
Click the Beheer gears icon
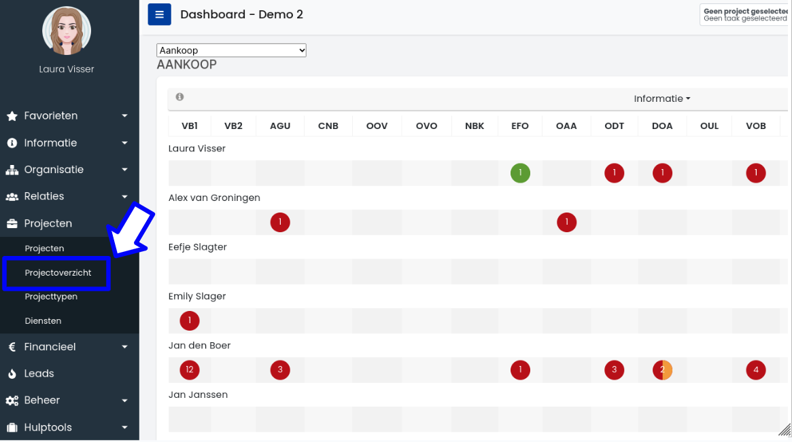tap(12, 401)
